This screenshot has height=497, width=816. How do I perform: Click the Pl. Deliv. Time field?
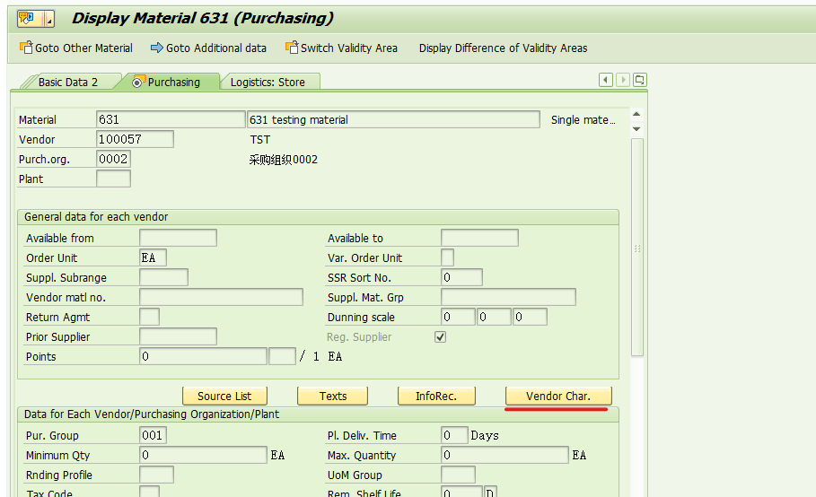[454, 436]
